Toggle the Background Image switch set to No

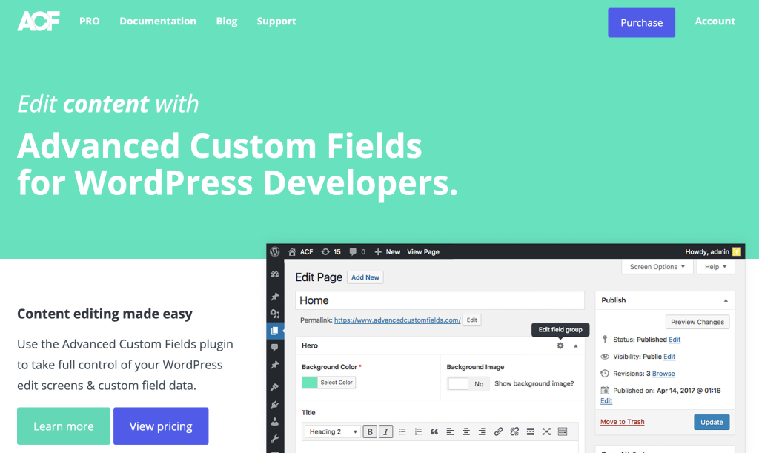point(468,384)
